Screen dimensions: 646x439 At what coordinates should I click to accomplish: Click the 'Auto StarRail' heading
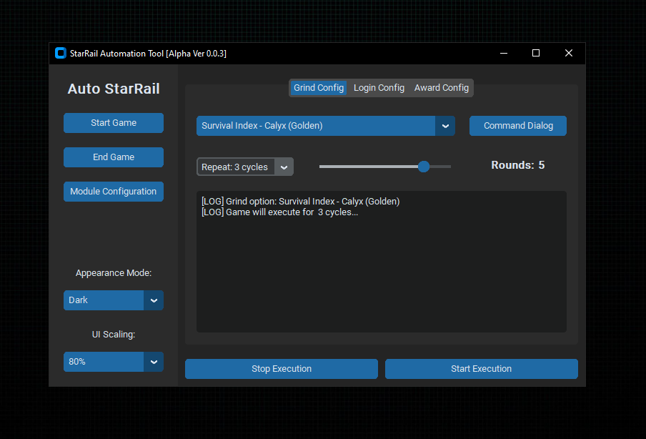114,89
